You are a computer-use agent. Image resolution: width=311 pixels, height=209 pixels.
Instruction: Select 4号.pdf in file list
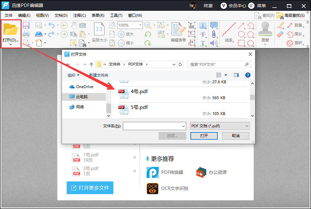182,95
